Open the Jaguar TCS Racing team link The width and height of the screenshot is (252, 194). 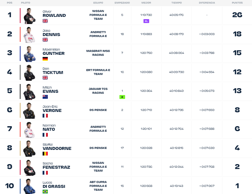pyautogui.click(x=98, y=91)
